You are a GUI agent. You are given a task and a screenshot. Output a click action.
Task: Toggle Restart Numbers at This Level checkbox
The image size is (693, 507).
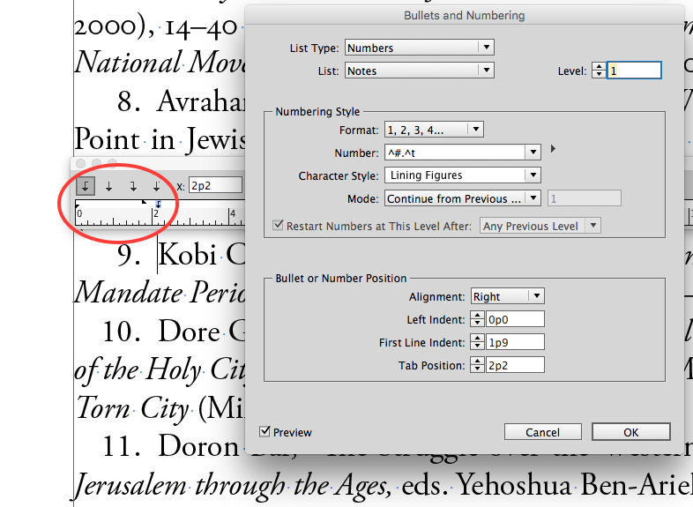click(278, 226)
